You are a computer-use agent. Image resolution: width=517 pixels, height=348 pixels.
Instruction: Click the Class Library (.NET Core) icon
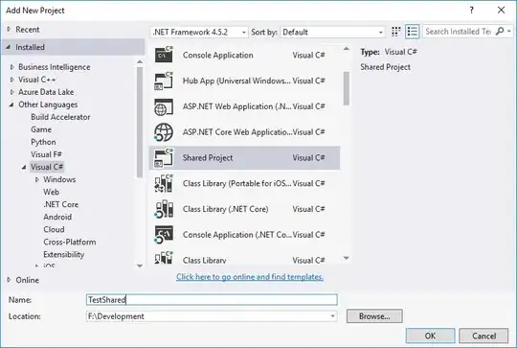click(164, 209)
